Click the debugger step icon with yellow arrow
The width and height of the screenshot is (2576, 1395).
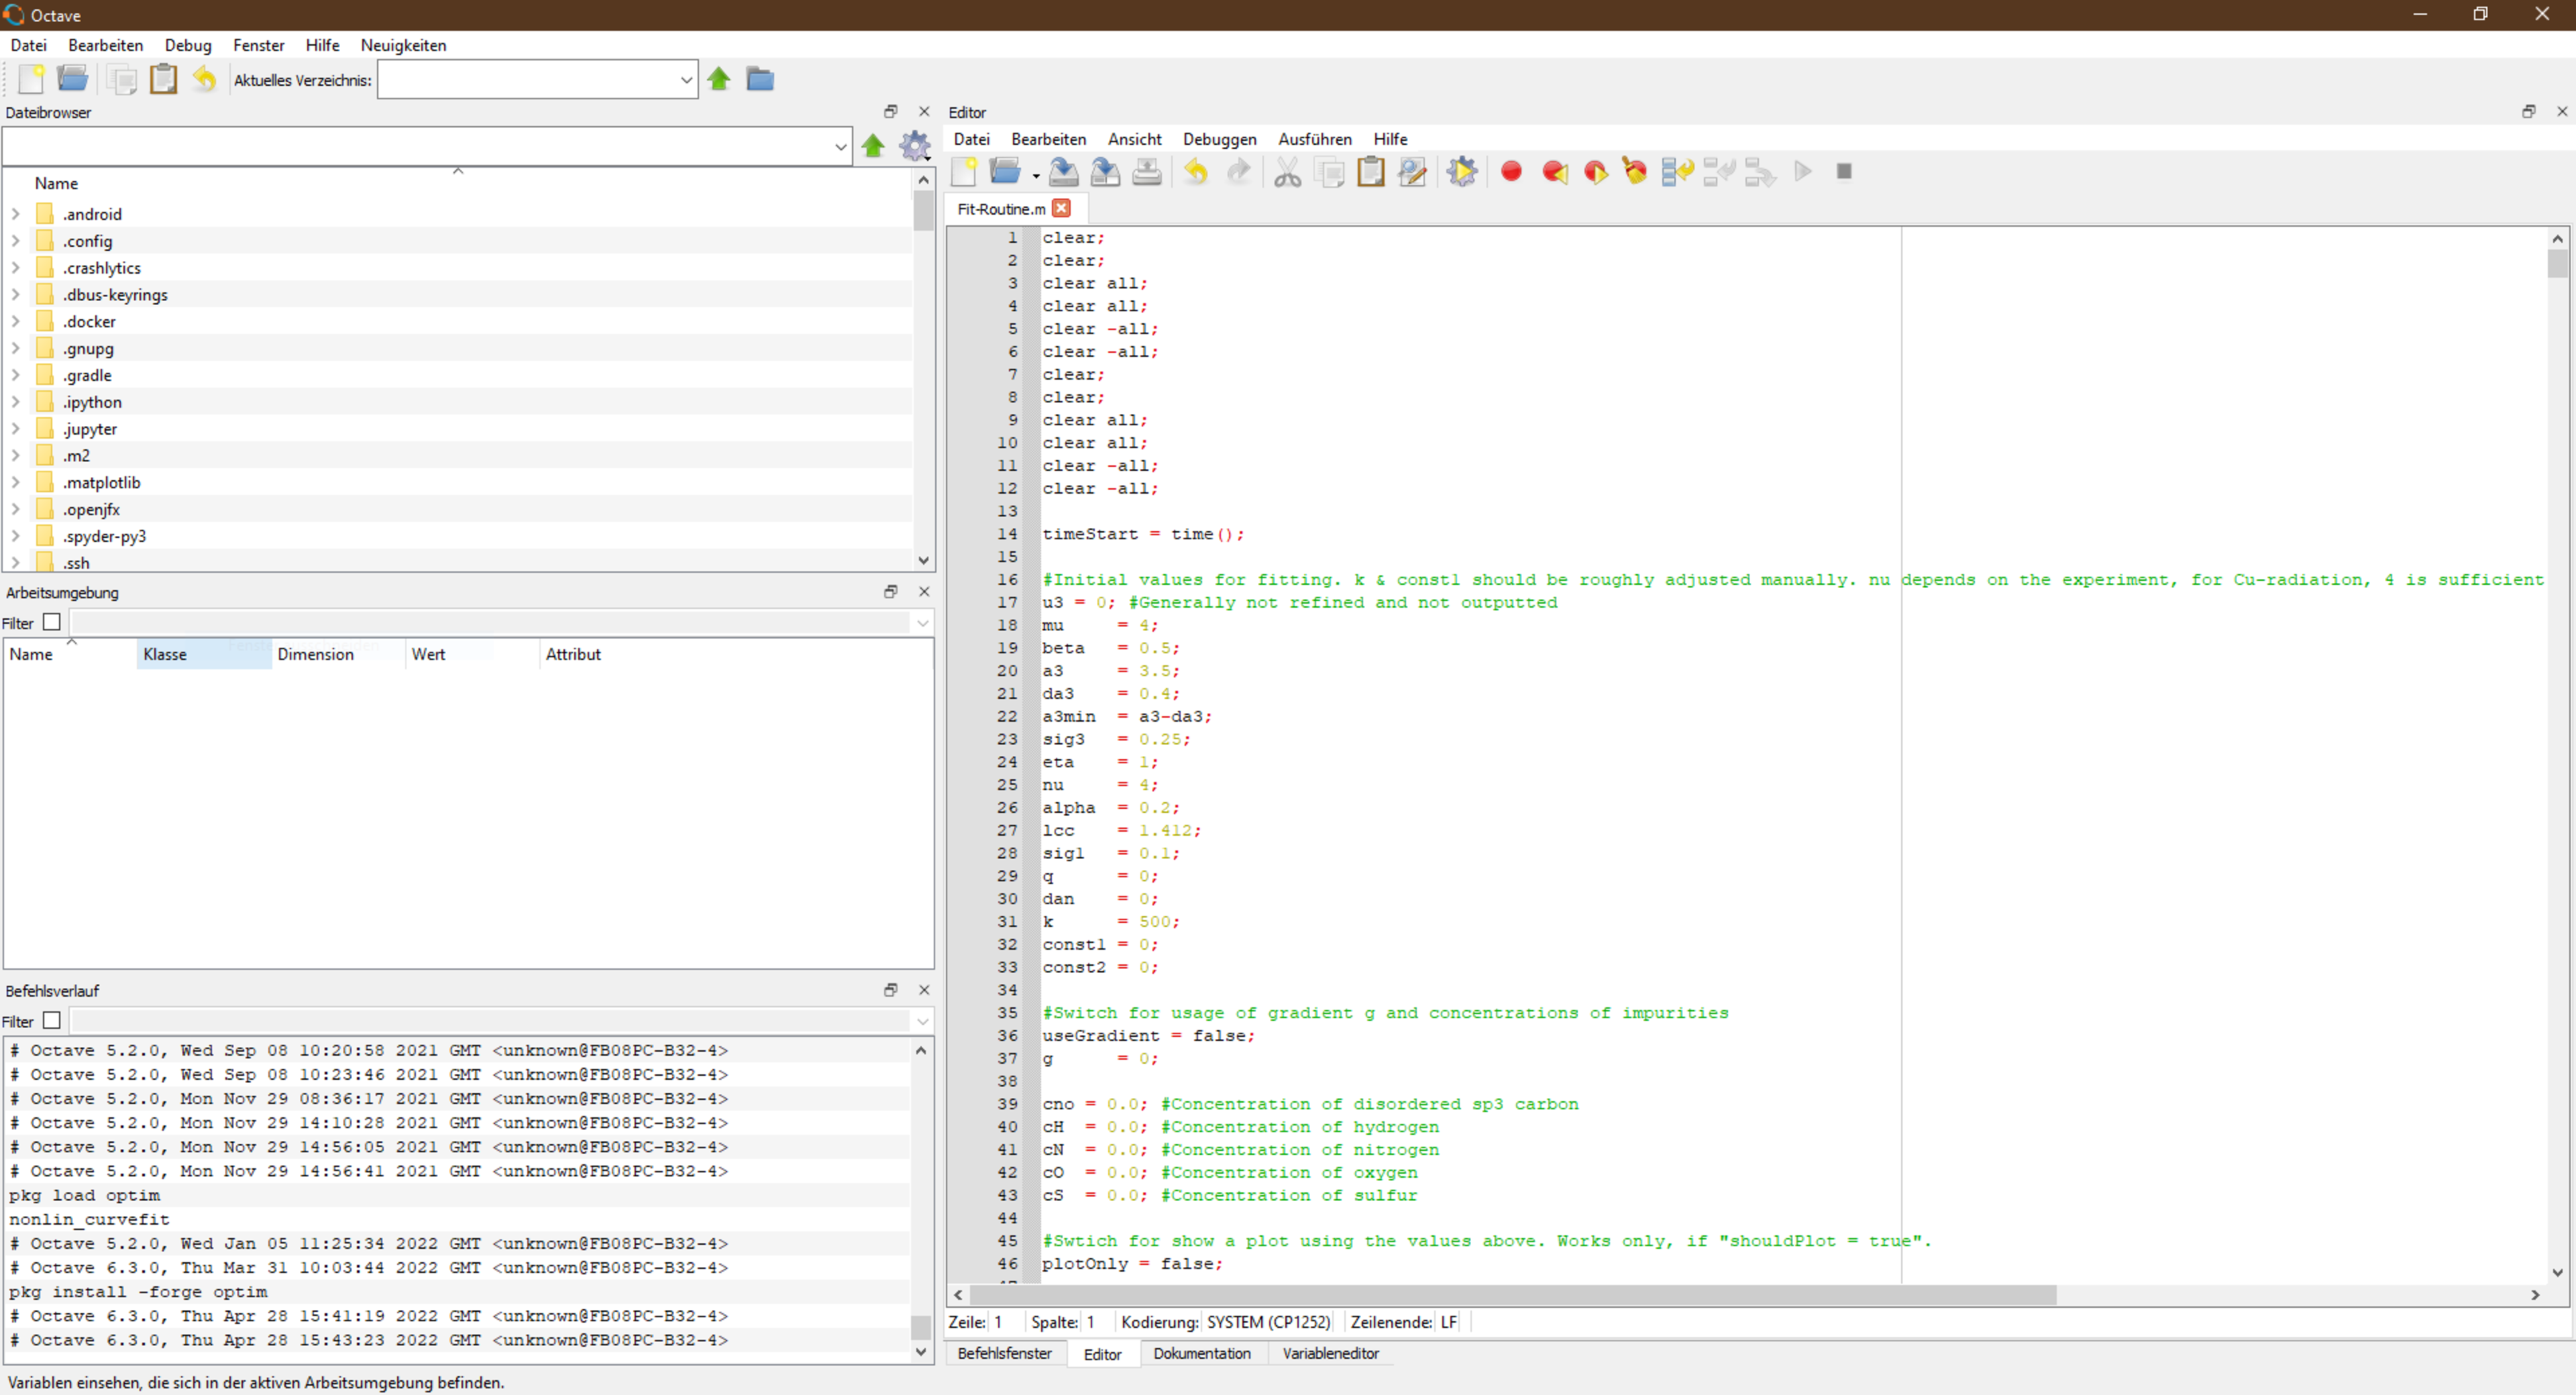tap(1677, 172)
